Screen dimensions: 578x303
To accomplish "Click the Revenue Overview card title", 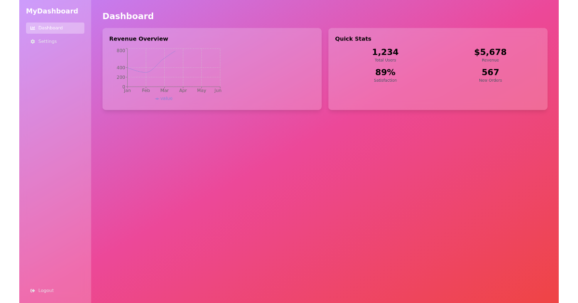I will pyautogui.click(x=139, y=39).
